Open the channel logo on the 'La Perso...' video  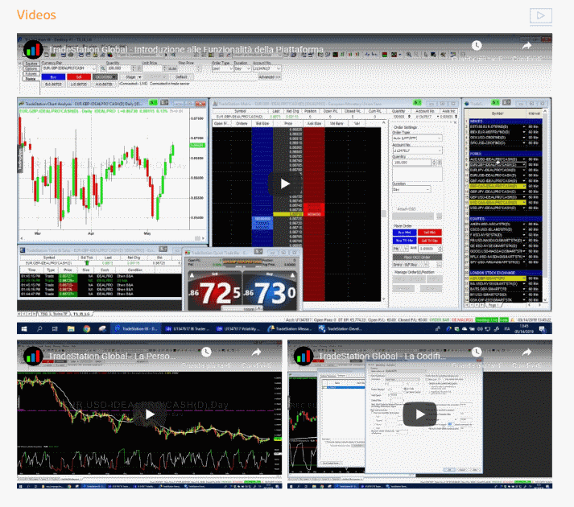[x=33, y=356]
